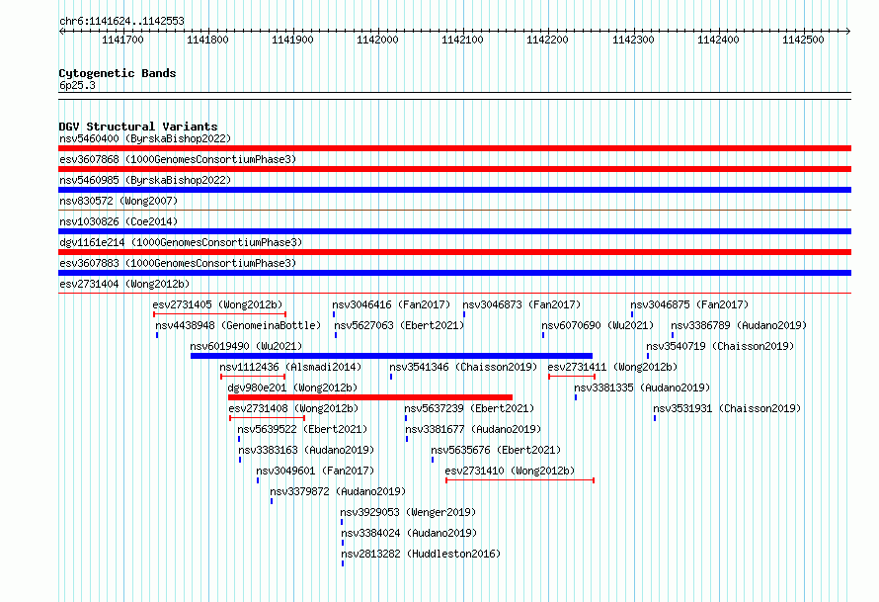
Task: Click the nsv5460400 (ByrskaBishop2022) label
Action: (145, 138)
